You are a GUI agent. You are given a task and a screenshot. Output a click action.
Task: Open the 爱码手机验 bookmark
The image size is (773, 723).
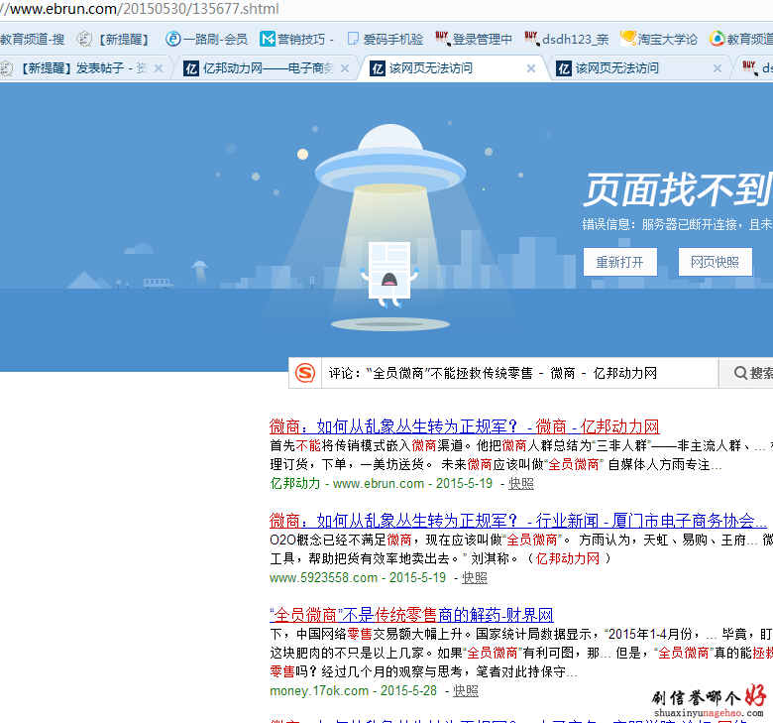click(x=386, y=39)
